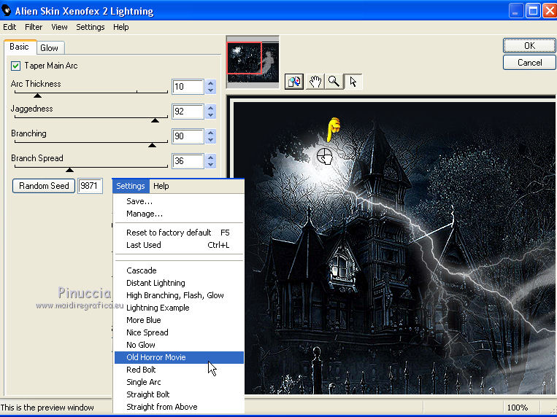Select the Hand pan tool

point(315,82)
